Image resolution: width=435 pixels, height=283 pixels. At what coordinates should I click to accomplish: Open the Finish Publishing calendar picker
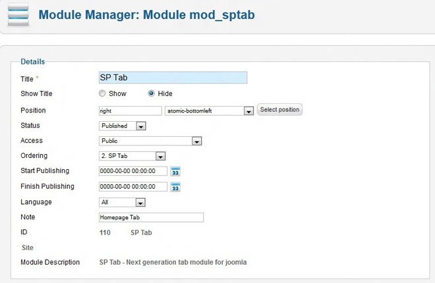[175, 187]
